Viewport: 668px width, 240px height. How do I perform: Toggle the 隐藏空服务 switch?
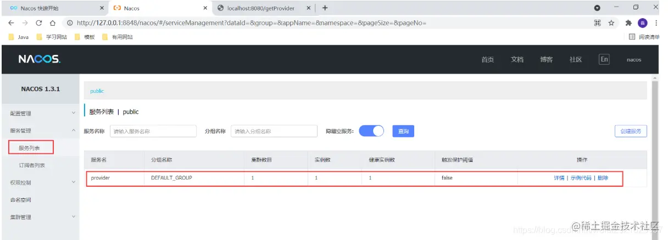tap(371, 131)
